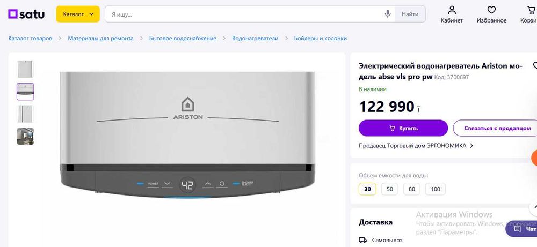Image resolution: width=537 pixels, height=247 pixels.
Task: Go to Бытовое водоснабжение breadcrumb
Action: (x=183, y=38)
